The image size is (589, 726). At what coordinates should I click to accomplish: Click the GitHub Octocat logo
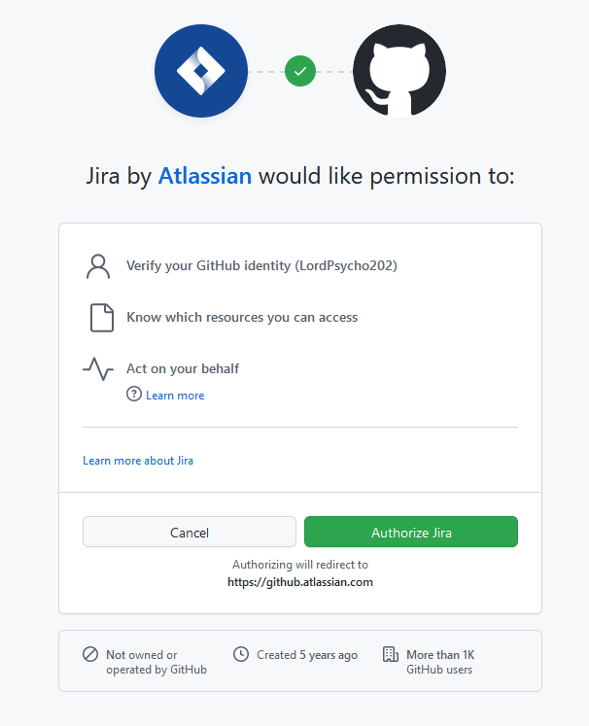click(398, 71)
